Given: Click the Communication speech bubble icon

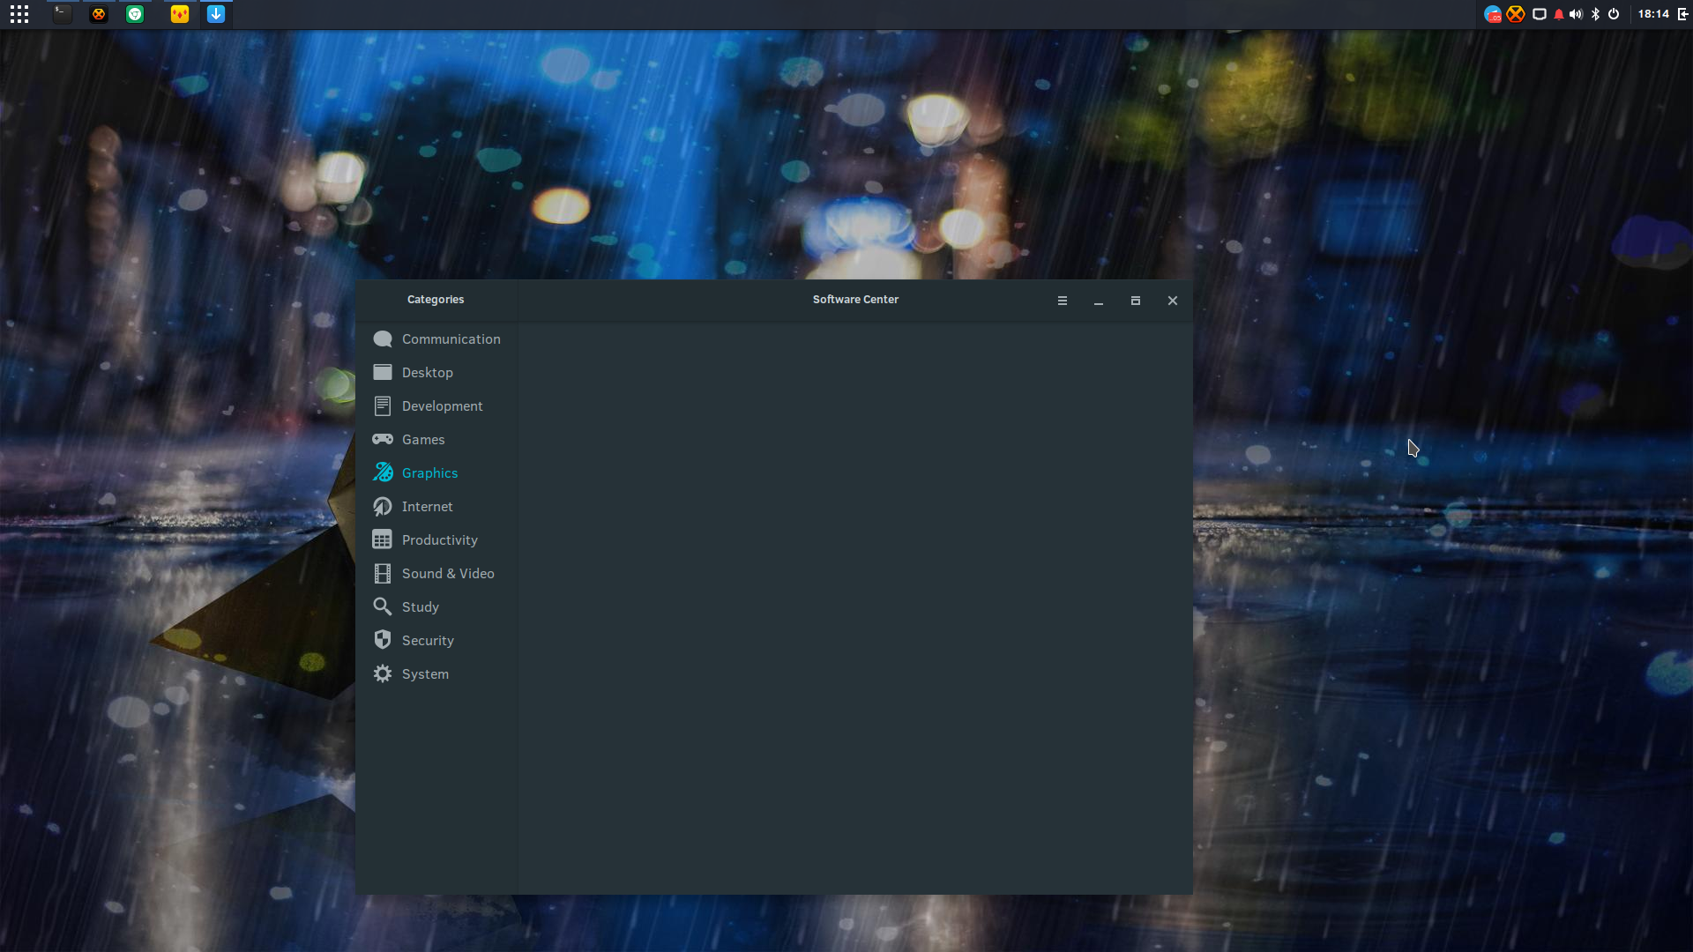Looking at the screenshot, I should [382, 339].
